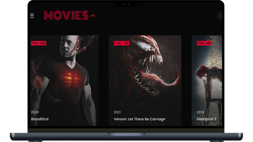Viewport: 253px width, 142px height.
Task: Click the 2018 year label on Deadpool 2
Action: pos(200,112)
